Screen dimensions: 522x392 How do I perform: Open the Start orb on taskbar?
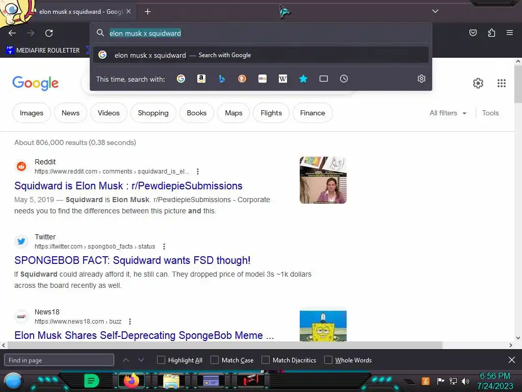pos(13,381)
